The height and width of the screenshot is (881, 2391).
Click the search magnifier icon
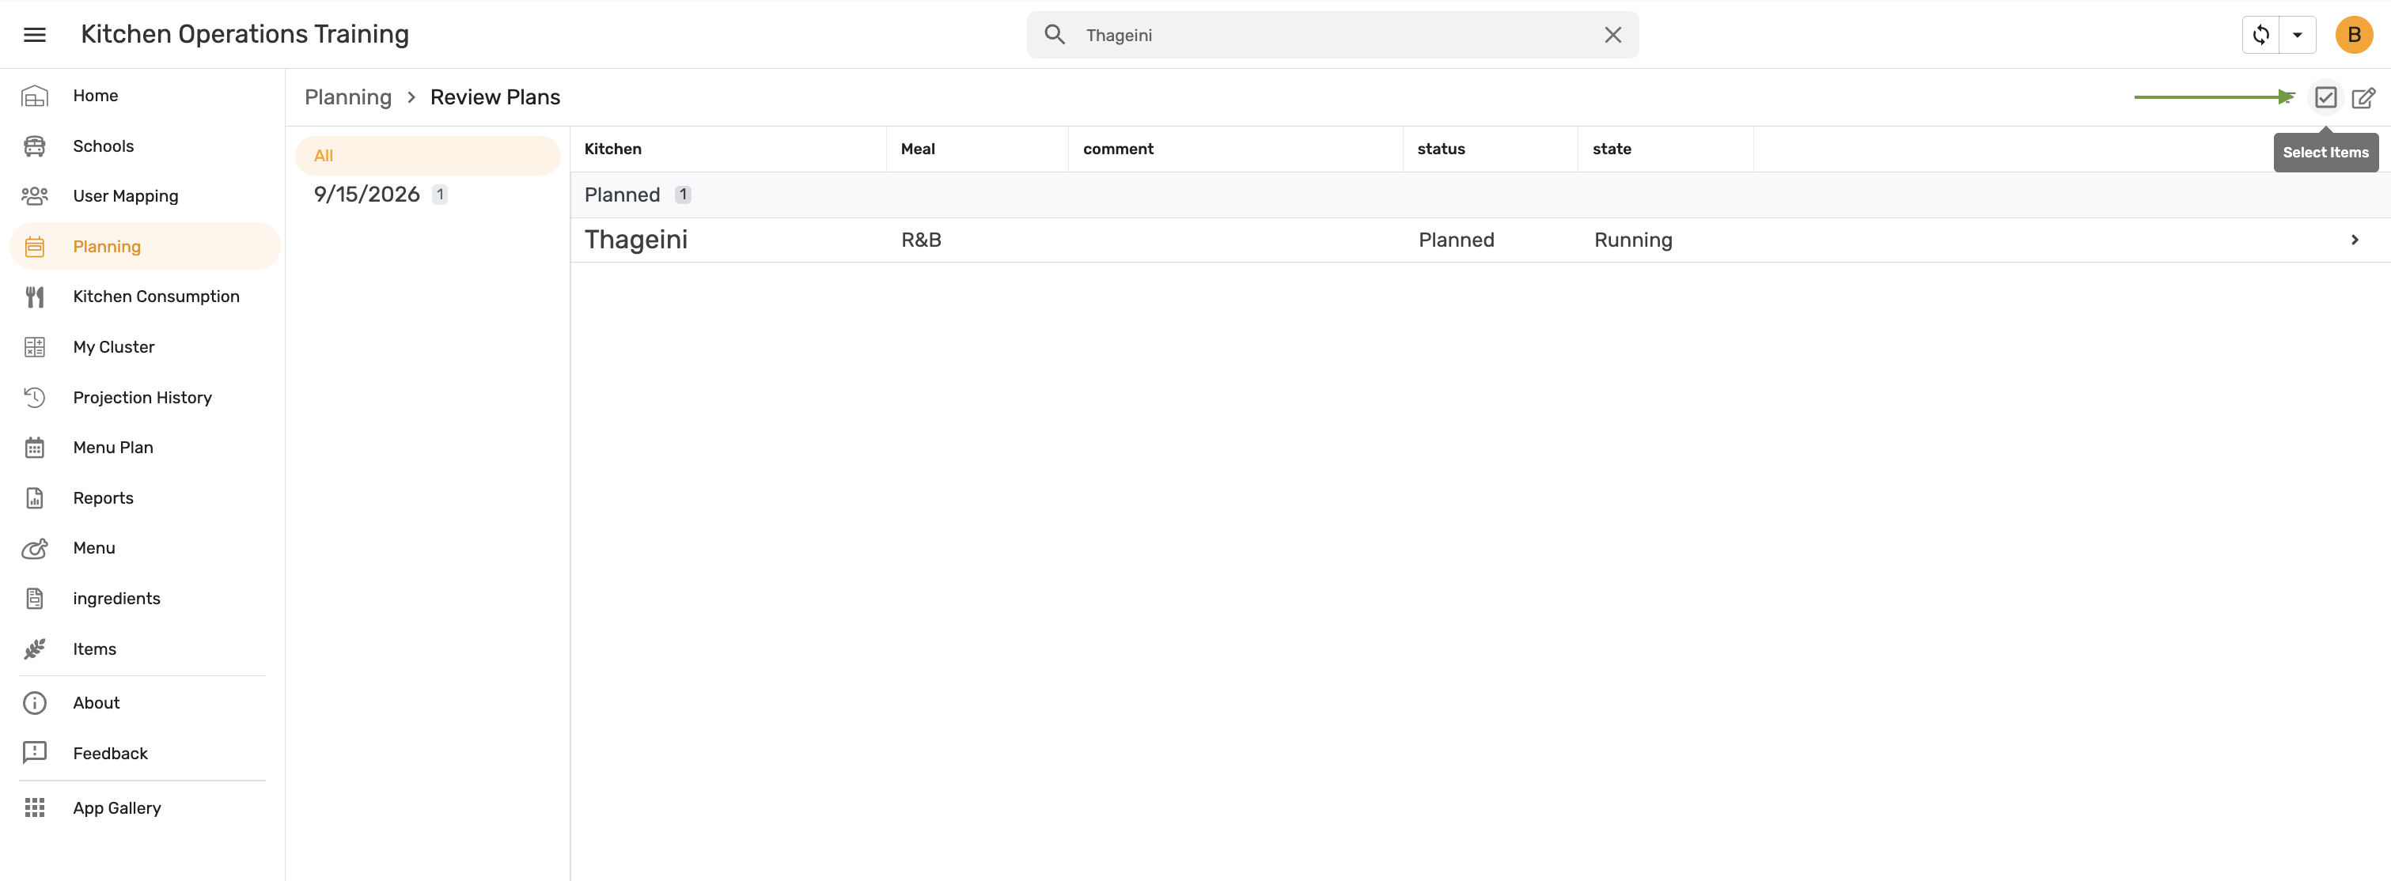tap(1055, 34)
